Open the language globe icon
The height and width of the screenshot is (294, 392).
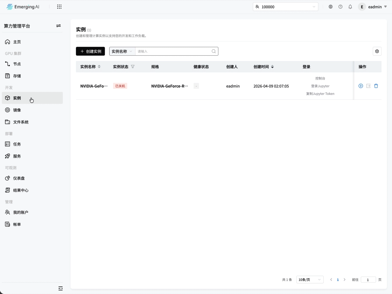[330, 7]
